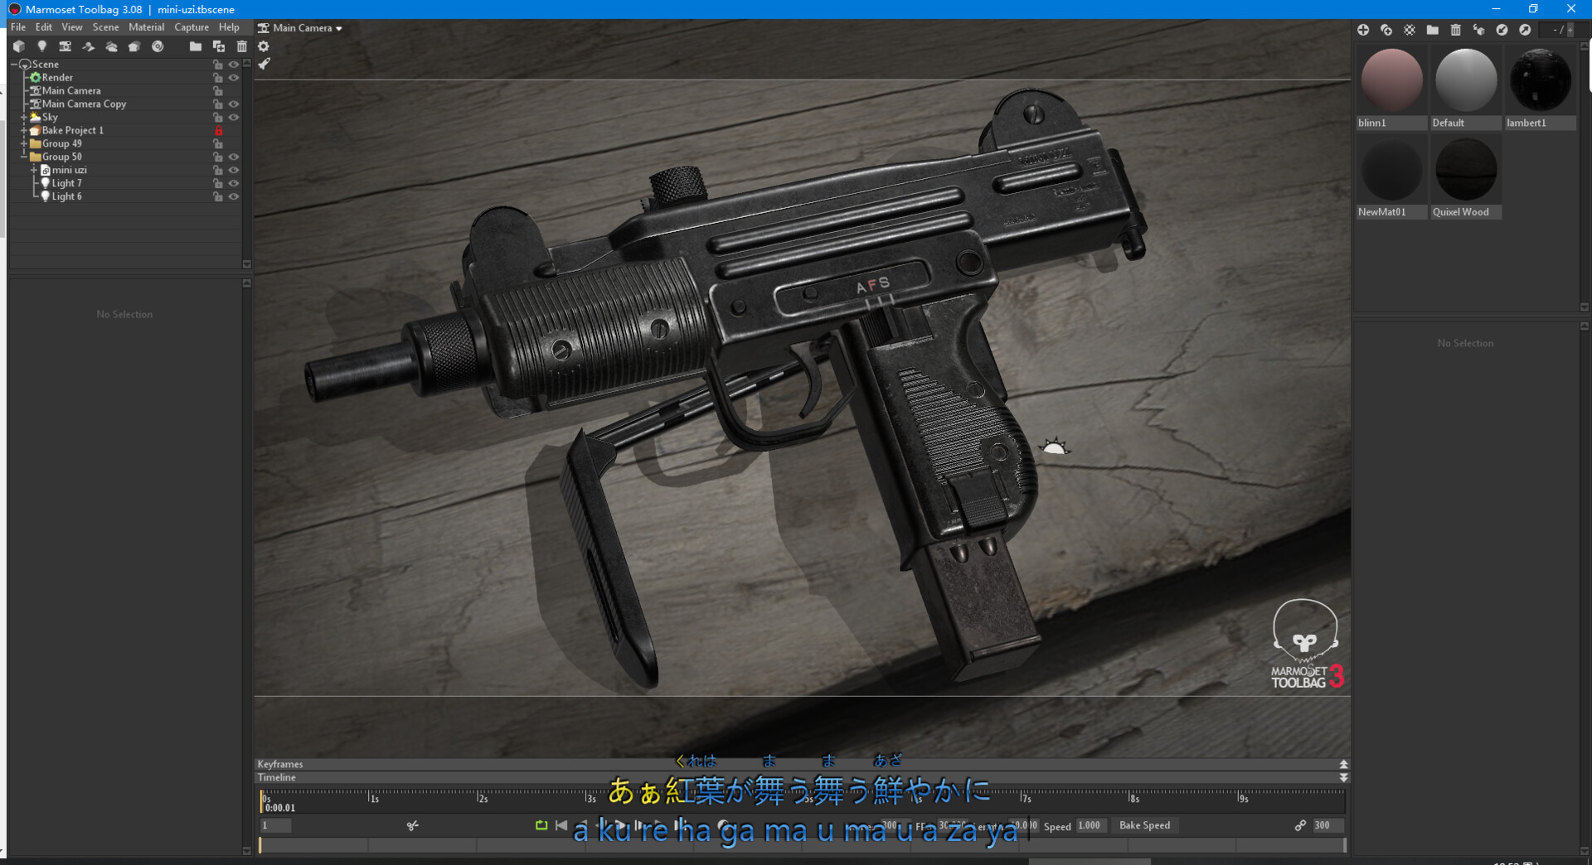
Task: Select the sky creation cloud icon
Action: [x=112, y=46]
